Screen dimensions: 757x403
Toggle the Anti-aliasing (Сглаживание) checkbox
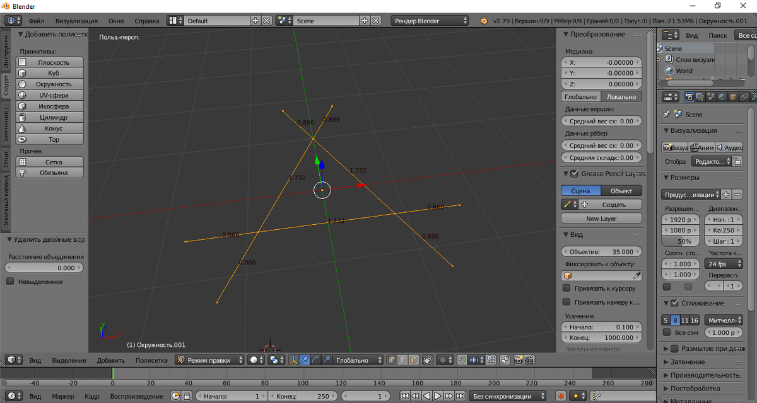(674, 303)
